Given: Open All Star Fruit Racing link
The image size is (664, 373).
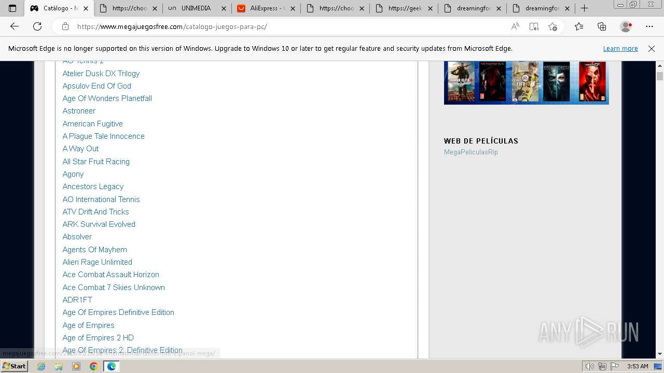Looking at the screenshot, I should [96, 162].
